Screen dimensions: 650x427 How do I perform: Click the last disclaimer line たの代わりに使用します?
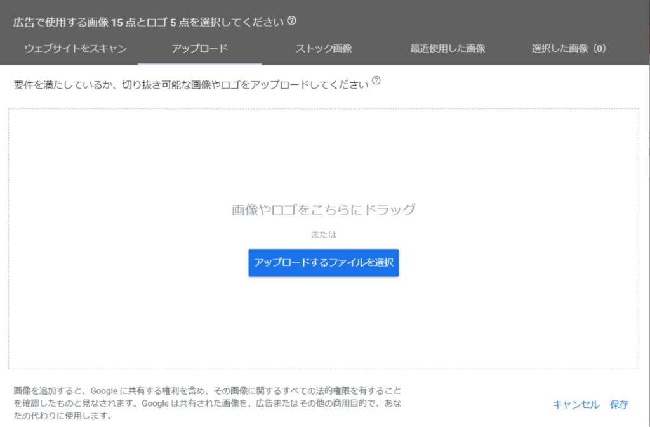pos(63,416)
